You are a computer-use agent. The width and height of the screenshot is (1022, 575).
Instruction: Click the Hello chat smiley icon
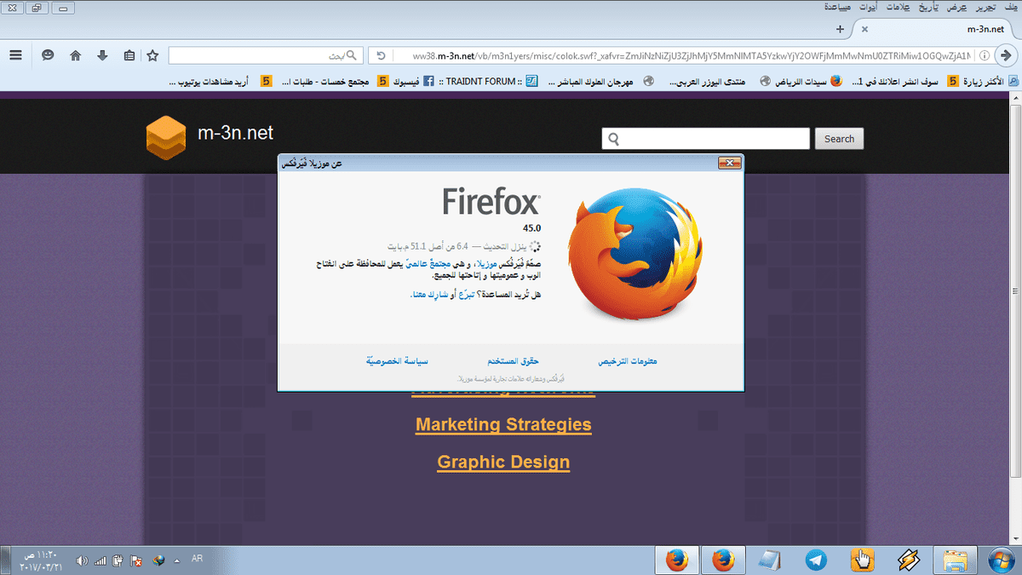tap(49, 55)
